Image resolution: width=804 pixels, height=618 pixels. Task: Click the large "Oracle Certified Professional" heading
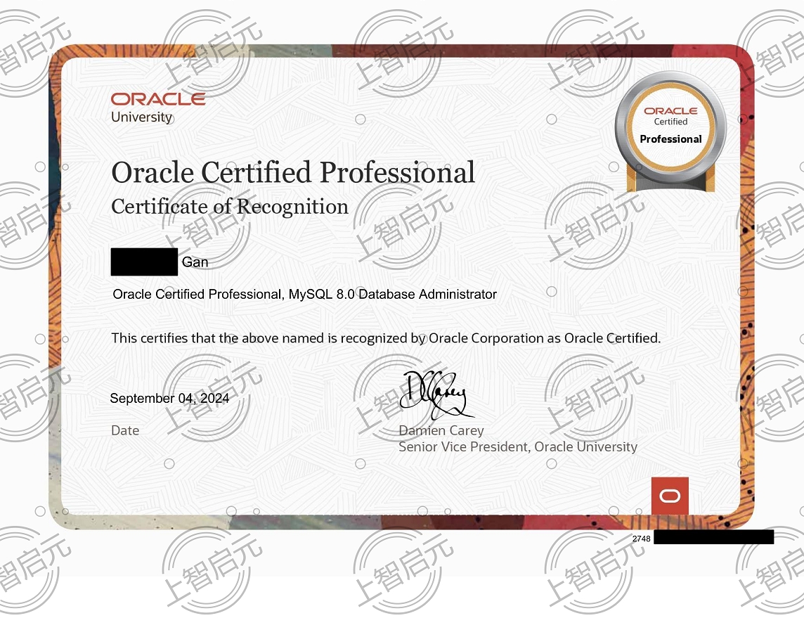pos(293,172)
